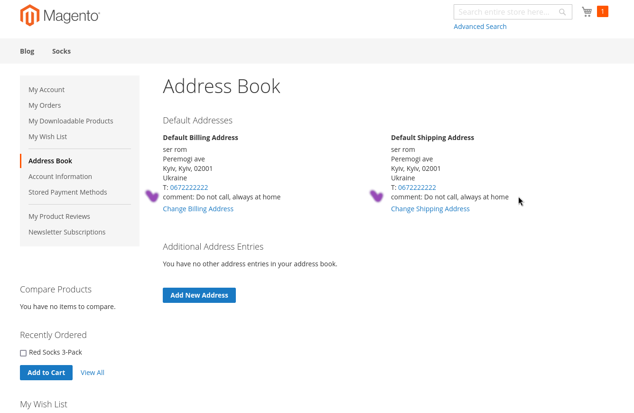Open the Blog menu item
The height and width of the screenshot is (413, 634).
point(27,51)
